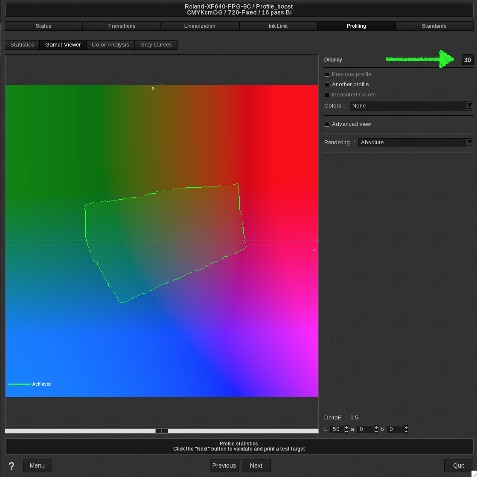Quit the application
The width and height of the screenshot is (477, 477).
pyautogui.click(x=459, y=465)
